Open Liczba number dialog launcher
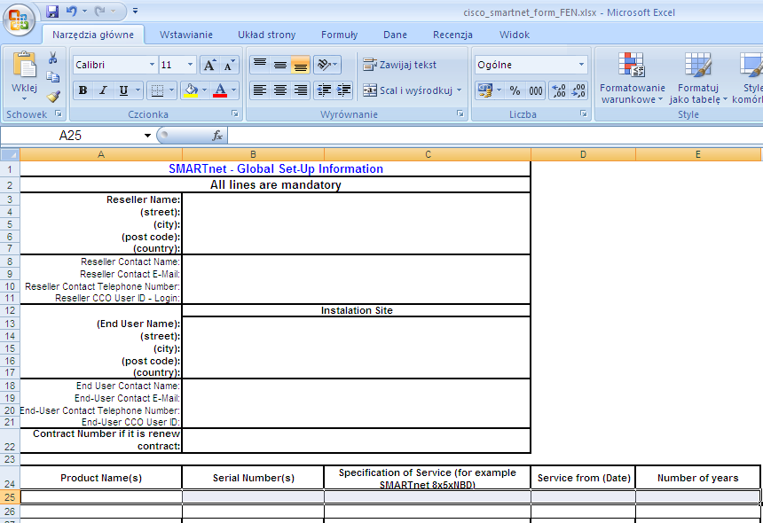 (x=584, y=113)
